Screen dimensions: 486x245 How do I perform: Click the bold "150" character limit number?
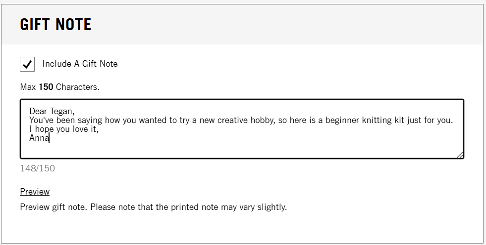coord(46,87)
